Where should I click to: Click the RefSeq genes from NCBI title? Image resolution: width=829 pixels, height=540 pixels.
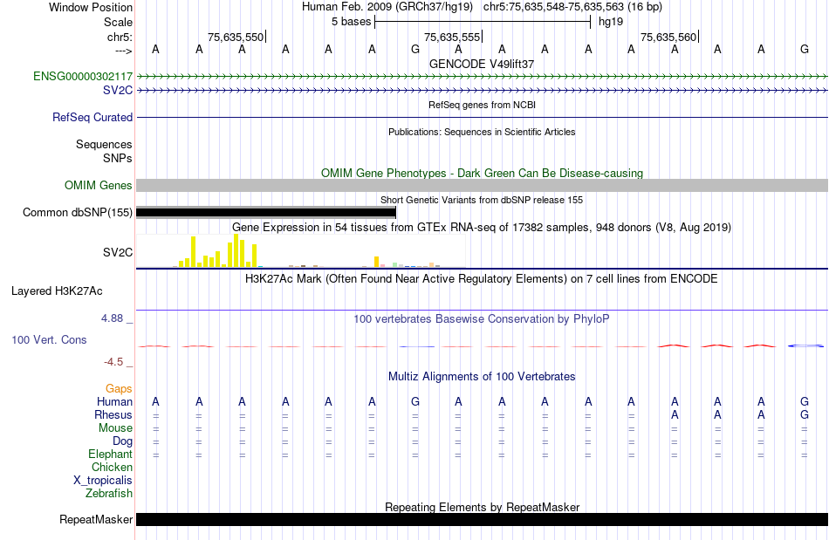[482, 106]
